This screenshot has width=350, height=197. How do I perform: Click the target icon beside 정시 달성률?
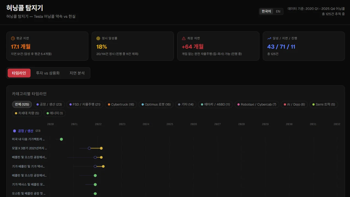click(98, 38)
